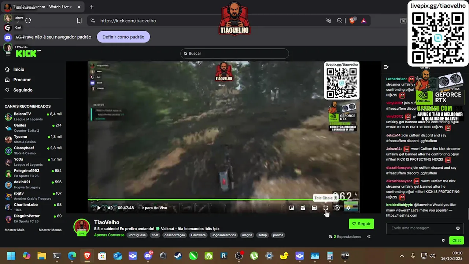The height and width of the screenshot is (264, 469).
Task: Open recommended channel YoDa
Action: point(33,162)
